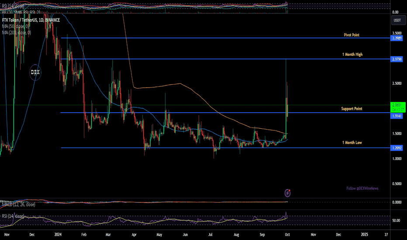Click the lightning bolt event marker icon
This screenshot has height=240, width=407.
click(287, 193)
